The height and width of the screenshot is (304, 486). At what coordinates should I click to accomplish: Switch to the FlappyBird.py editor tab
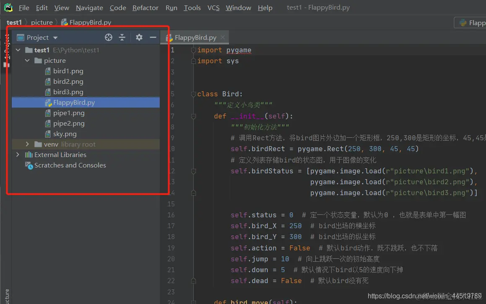click(195, 37)
